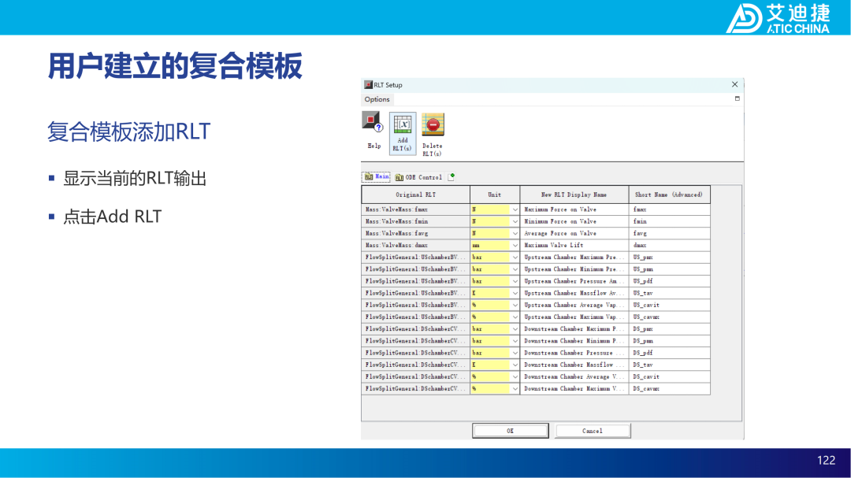851x478 pixels.
Task: Click the US_pmx short name cell
Action: [x=669, y=258]
